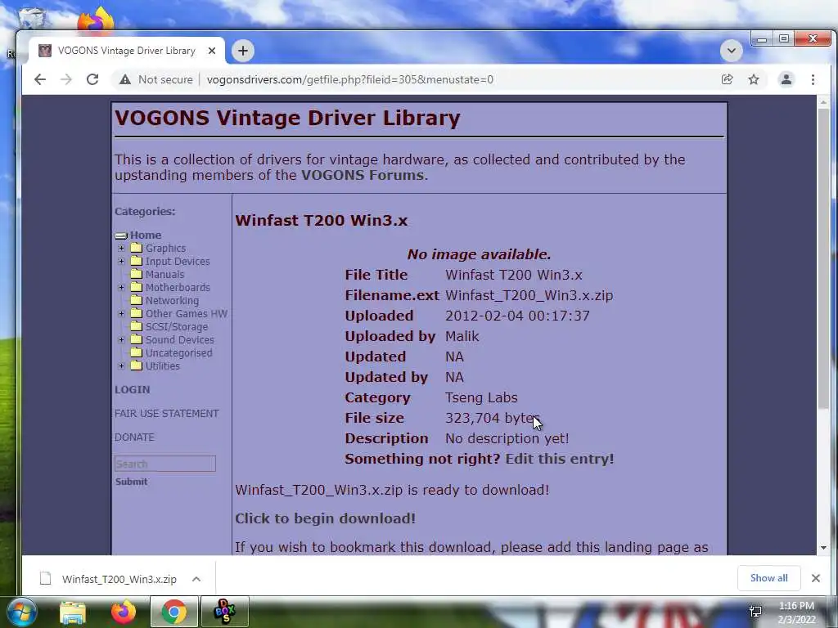Click the Winfast T200 Win3.x heading
This screenshot has width=838, height=628.
click(x=321, y=221)
